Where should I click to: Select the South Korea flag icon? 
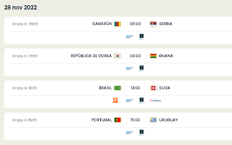point(117,56)
